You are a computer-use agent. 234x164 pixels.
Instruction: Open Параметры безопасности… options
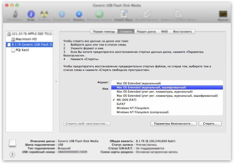[x=174, y=124]
